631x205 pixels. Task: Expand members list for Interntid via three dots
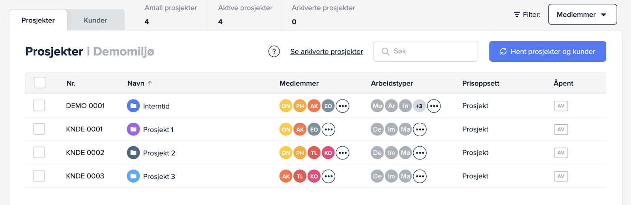(342, 106)
